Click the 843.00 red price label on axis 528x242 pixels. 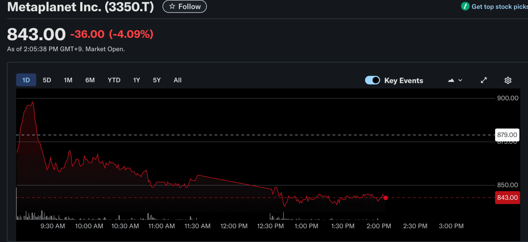click(x=507, y=198)
